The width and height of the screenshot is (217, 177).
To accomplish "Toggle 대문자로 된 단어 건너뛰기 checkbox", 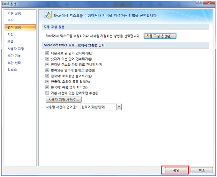I will 47,53.
